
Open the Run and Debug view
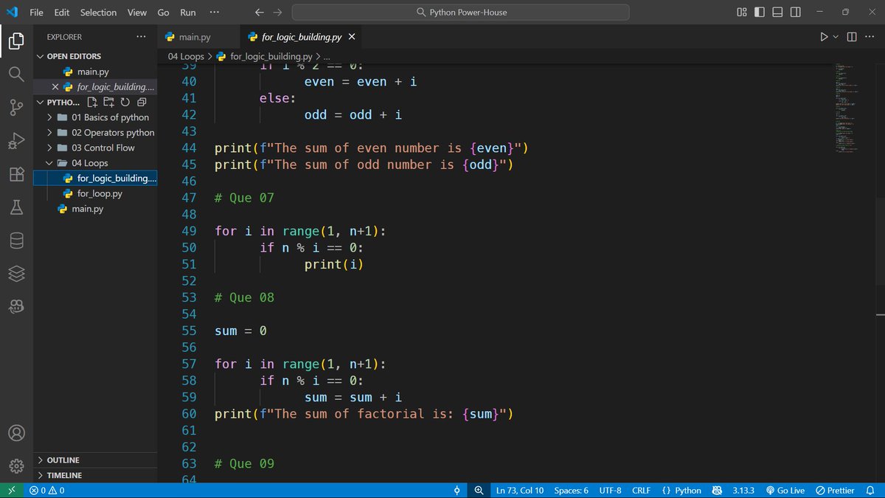click(x=16, y=141)
